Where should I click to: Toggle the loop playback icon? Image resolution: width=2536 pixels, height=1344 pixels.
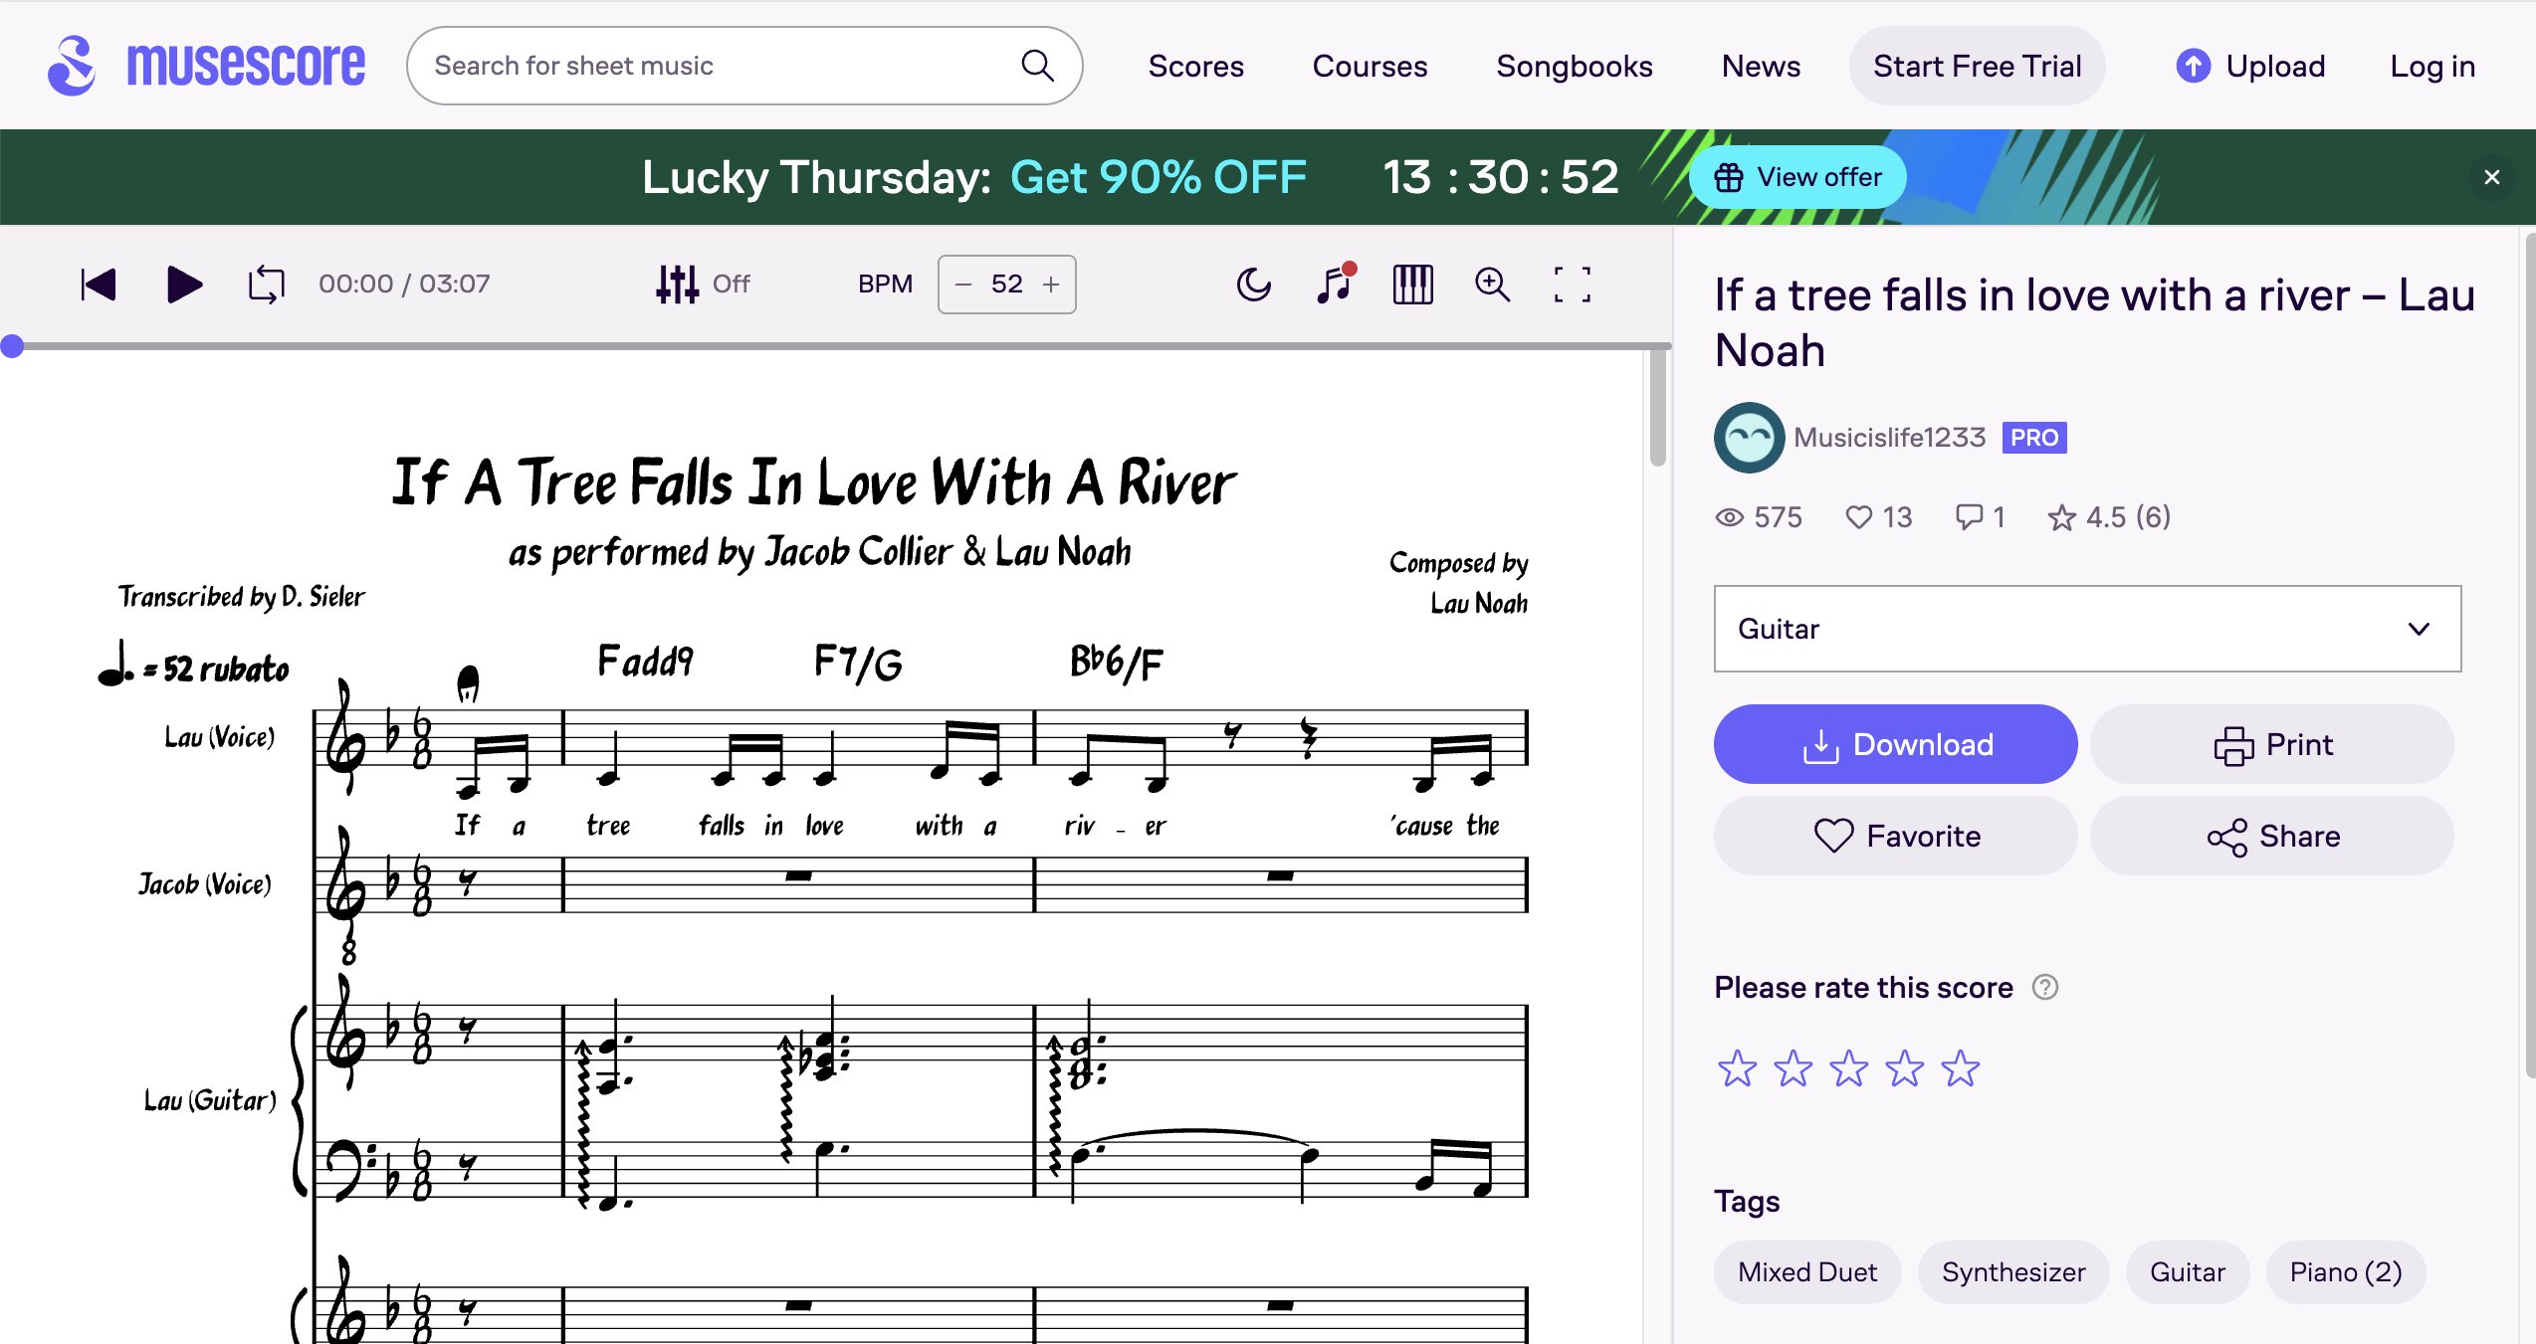pyautogui.click(x=266, y=285)
